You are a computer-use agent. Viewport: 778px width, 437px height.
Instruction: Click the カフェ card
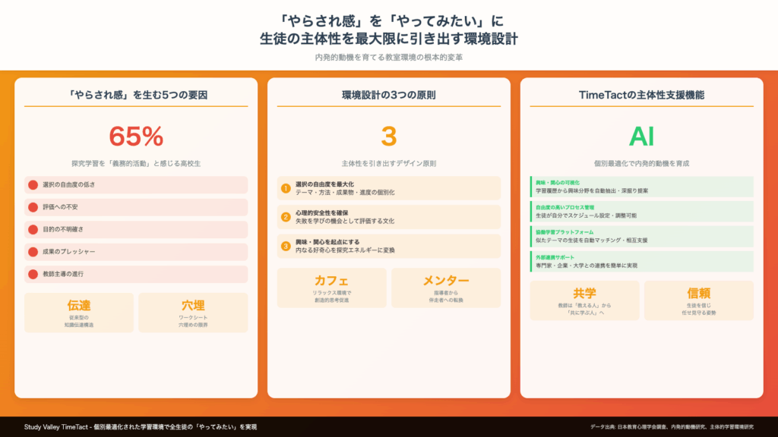331,288
